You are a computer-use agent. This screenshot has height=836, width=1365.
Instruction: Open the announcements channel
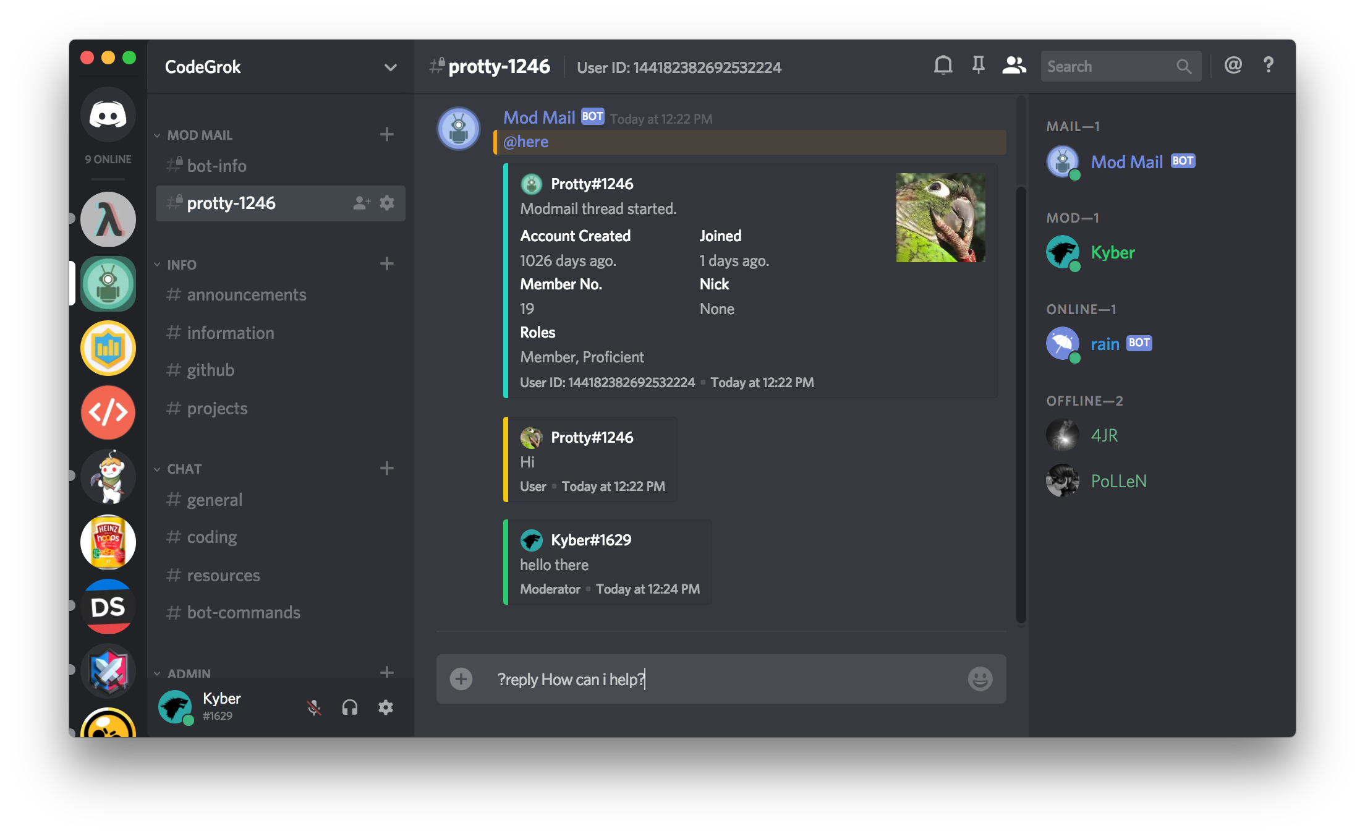[246, 295]
